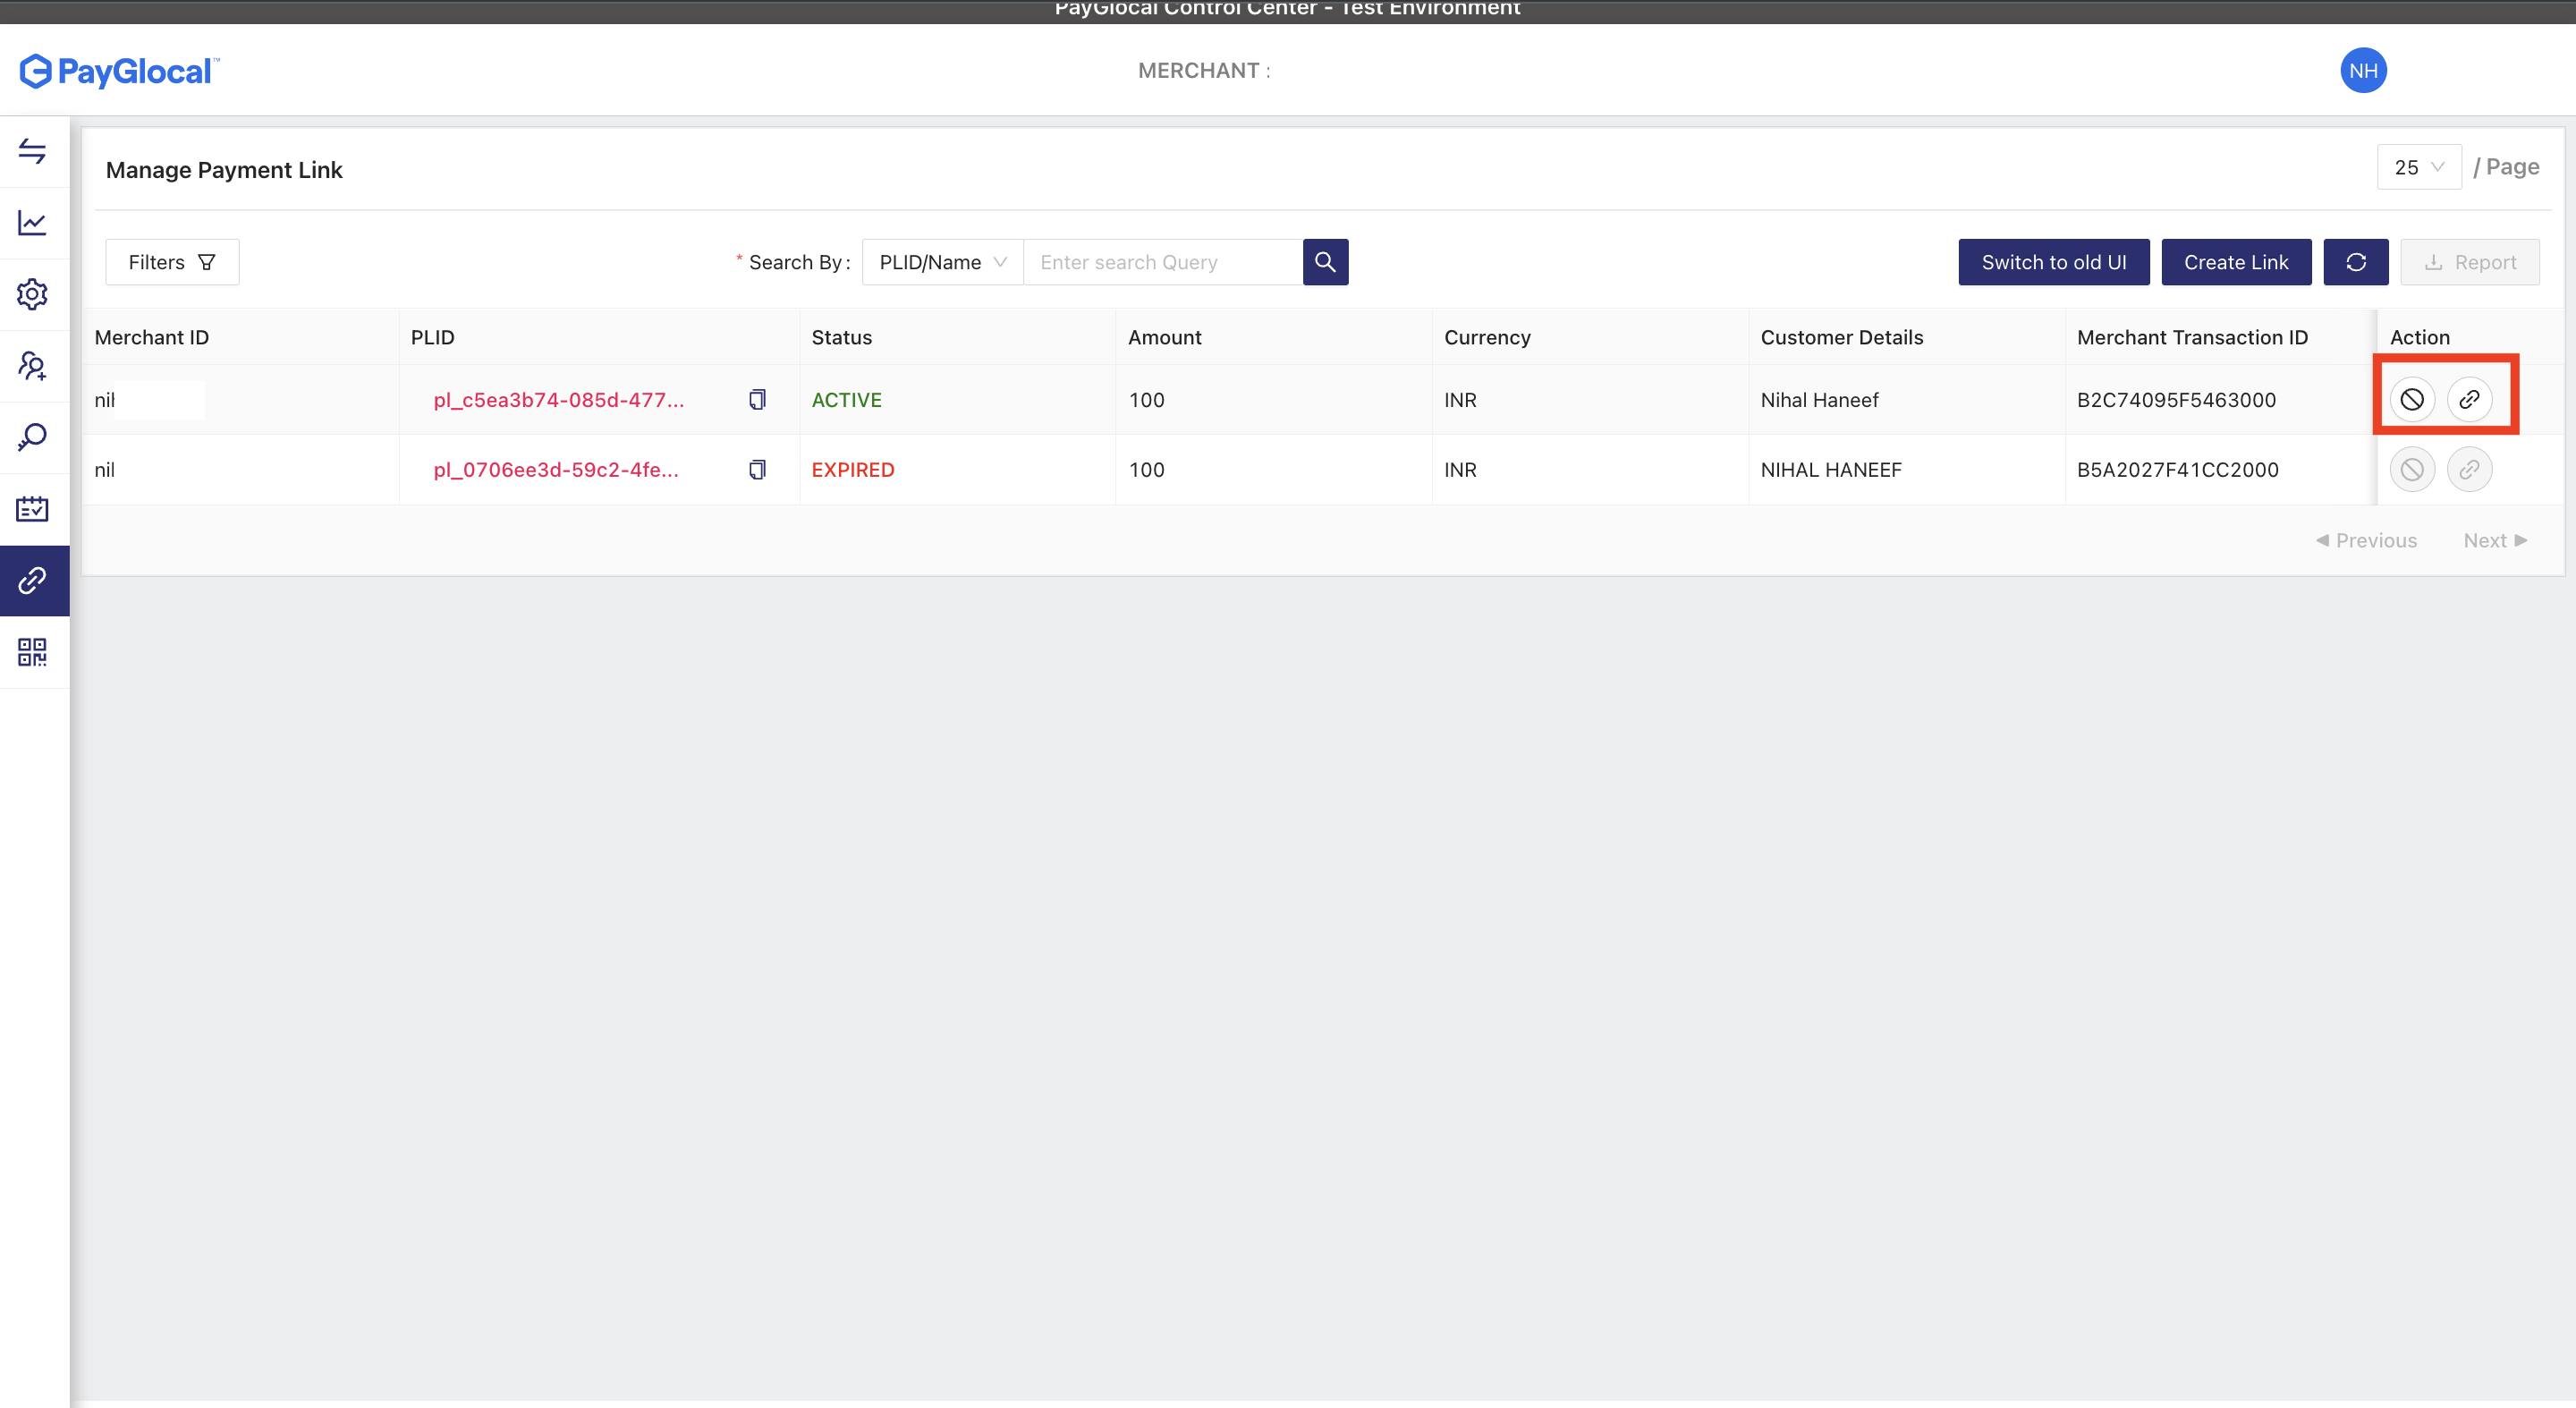2576x1408 pixels.
Task: Deactivate the ACTIVE payment link
Action: (2412, 400)
